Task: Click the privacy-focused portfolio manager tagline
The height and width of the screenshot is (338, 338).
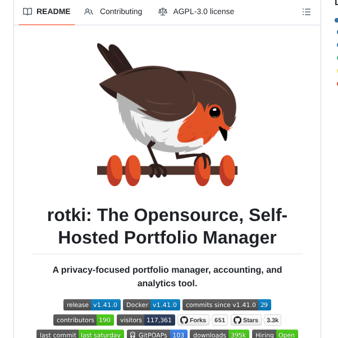Action: click(167, 277)
